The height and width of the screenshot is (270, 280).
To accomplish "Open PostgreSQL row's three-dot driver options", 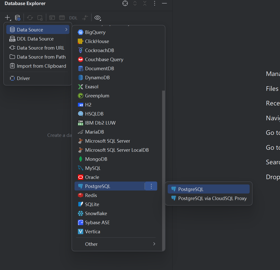I will (x=151, y=186).
